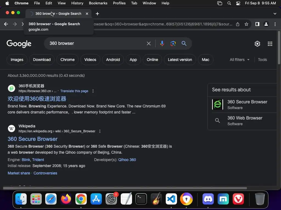Open the Tools button
Screen dimensions: 281x210
coord(262,60)
